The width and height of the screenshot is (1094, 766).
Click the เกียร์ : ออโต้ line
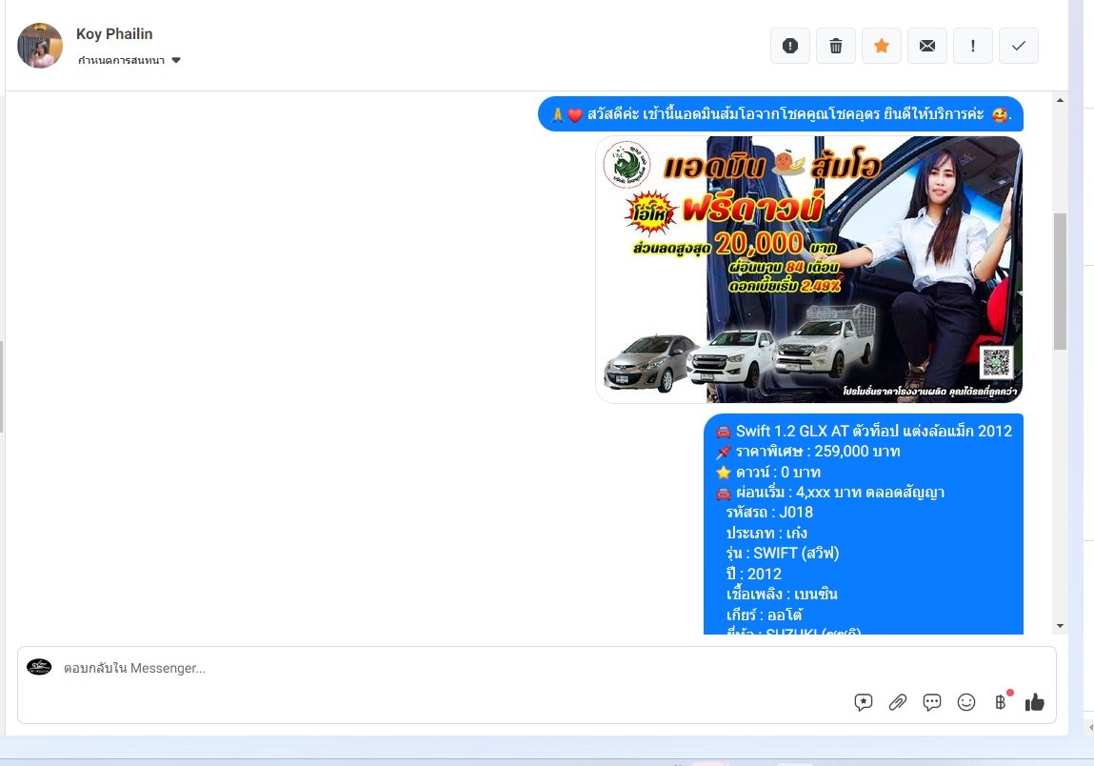point(765,615)
